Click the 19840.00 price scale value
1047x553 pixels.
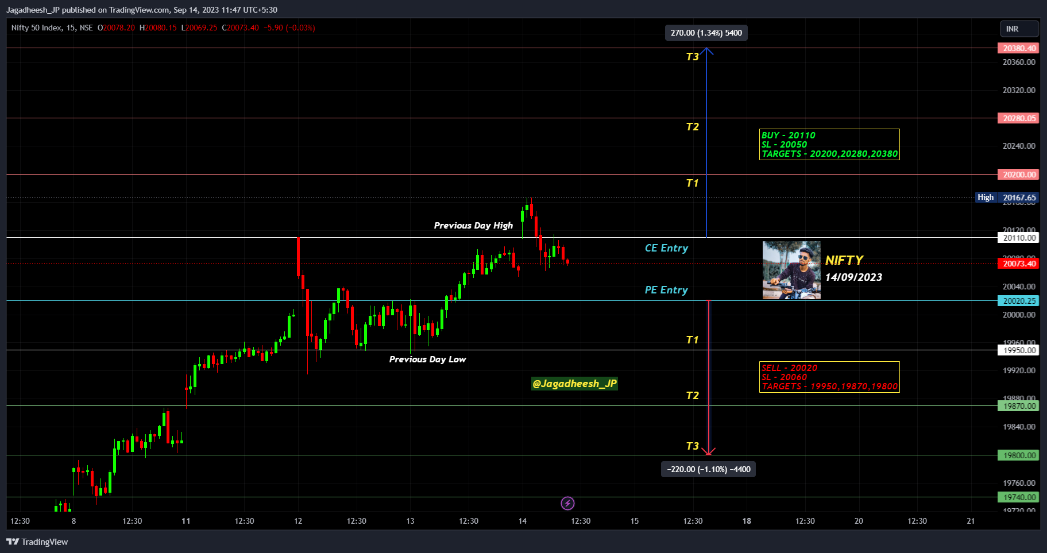(x=1019, y=427)
